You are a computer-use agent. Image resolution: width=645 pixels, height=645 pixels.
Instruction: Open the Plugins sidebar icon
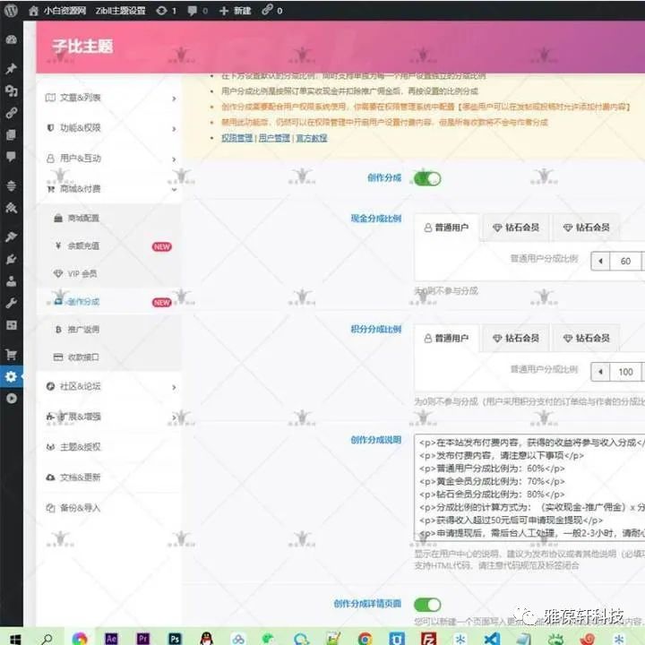tap(11, 259)
